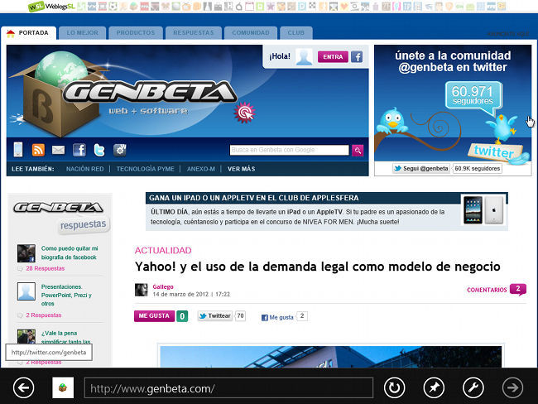Switch to the LO MEJOR tab
The image size is (538, 404).
[82, 33]
